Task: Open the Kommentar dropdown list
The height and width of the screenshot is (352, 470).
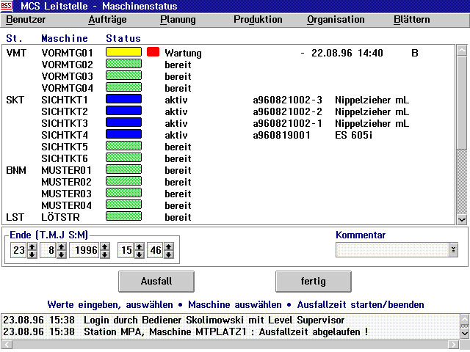Action: click(x=453, y=250)
